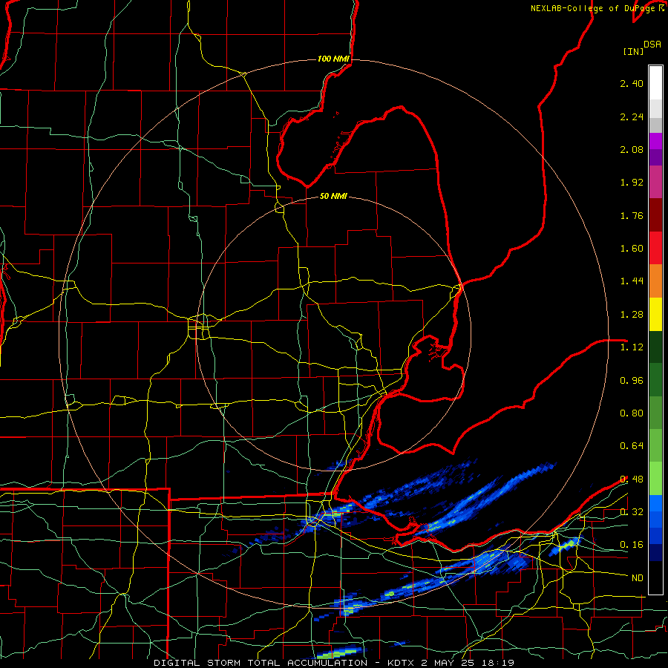Select the 1.92 legend value

(x=632, y=183)
